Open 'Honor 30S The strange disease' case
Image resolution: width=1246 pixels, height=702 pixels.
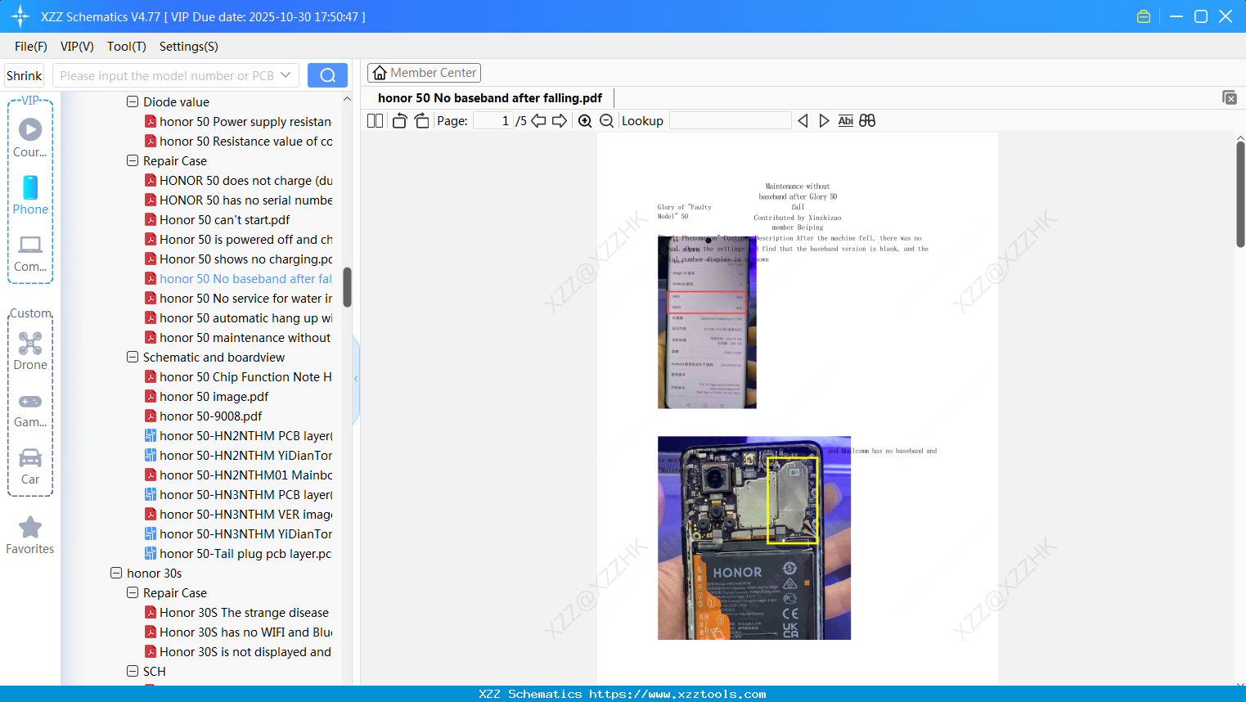(x=236, y=613)
